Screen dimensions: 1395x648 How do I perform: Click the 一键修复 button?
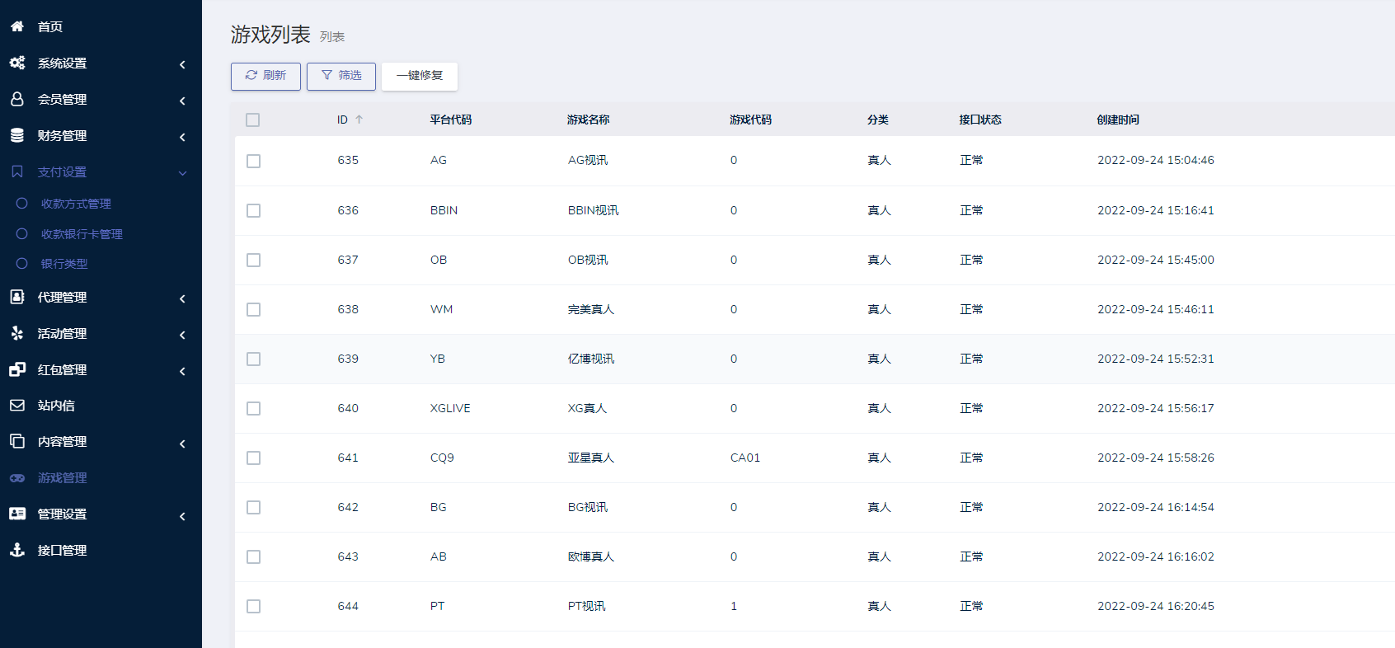pos(420,76)
